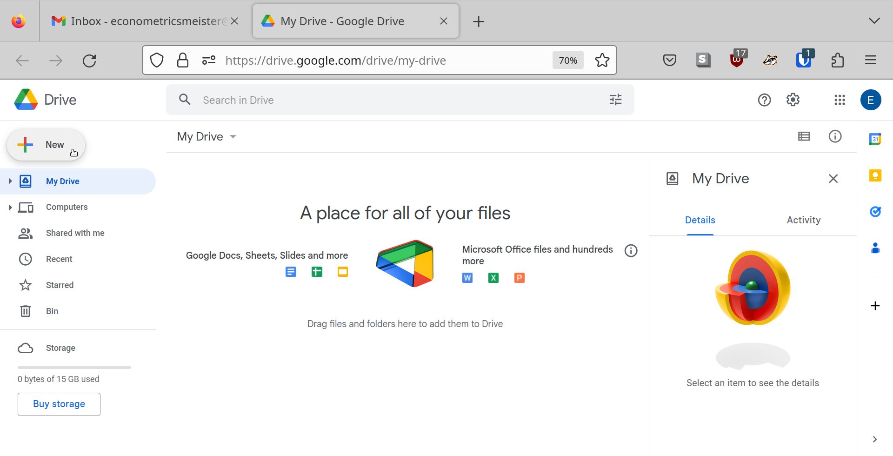Click the PowerPoint file icon
Screen dimensions: 893x456
520,278
